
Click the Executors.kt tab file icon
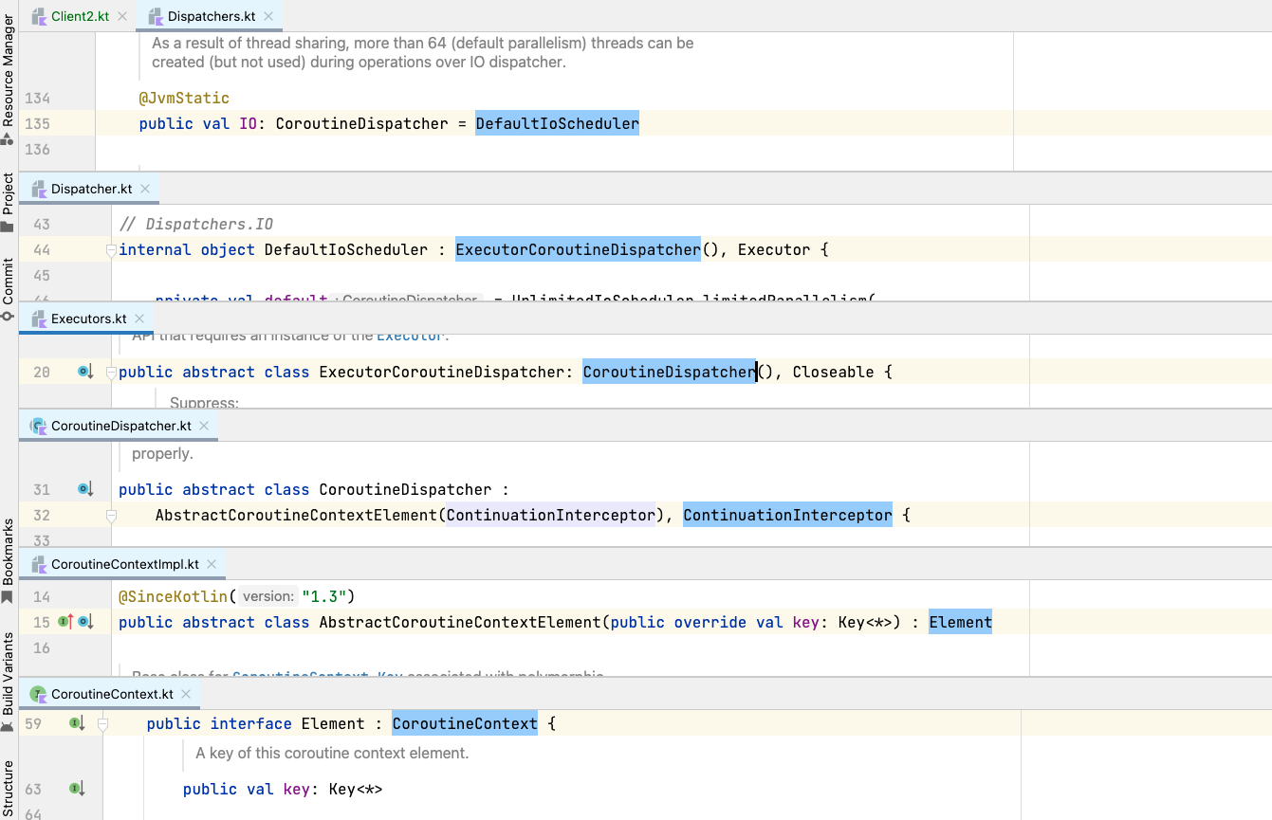click(x=39, y=319)
